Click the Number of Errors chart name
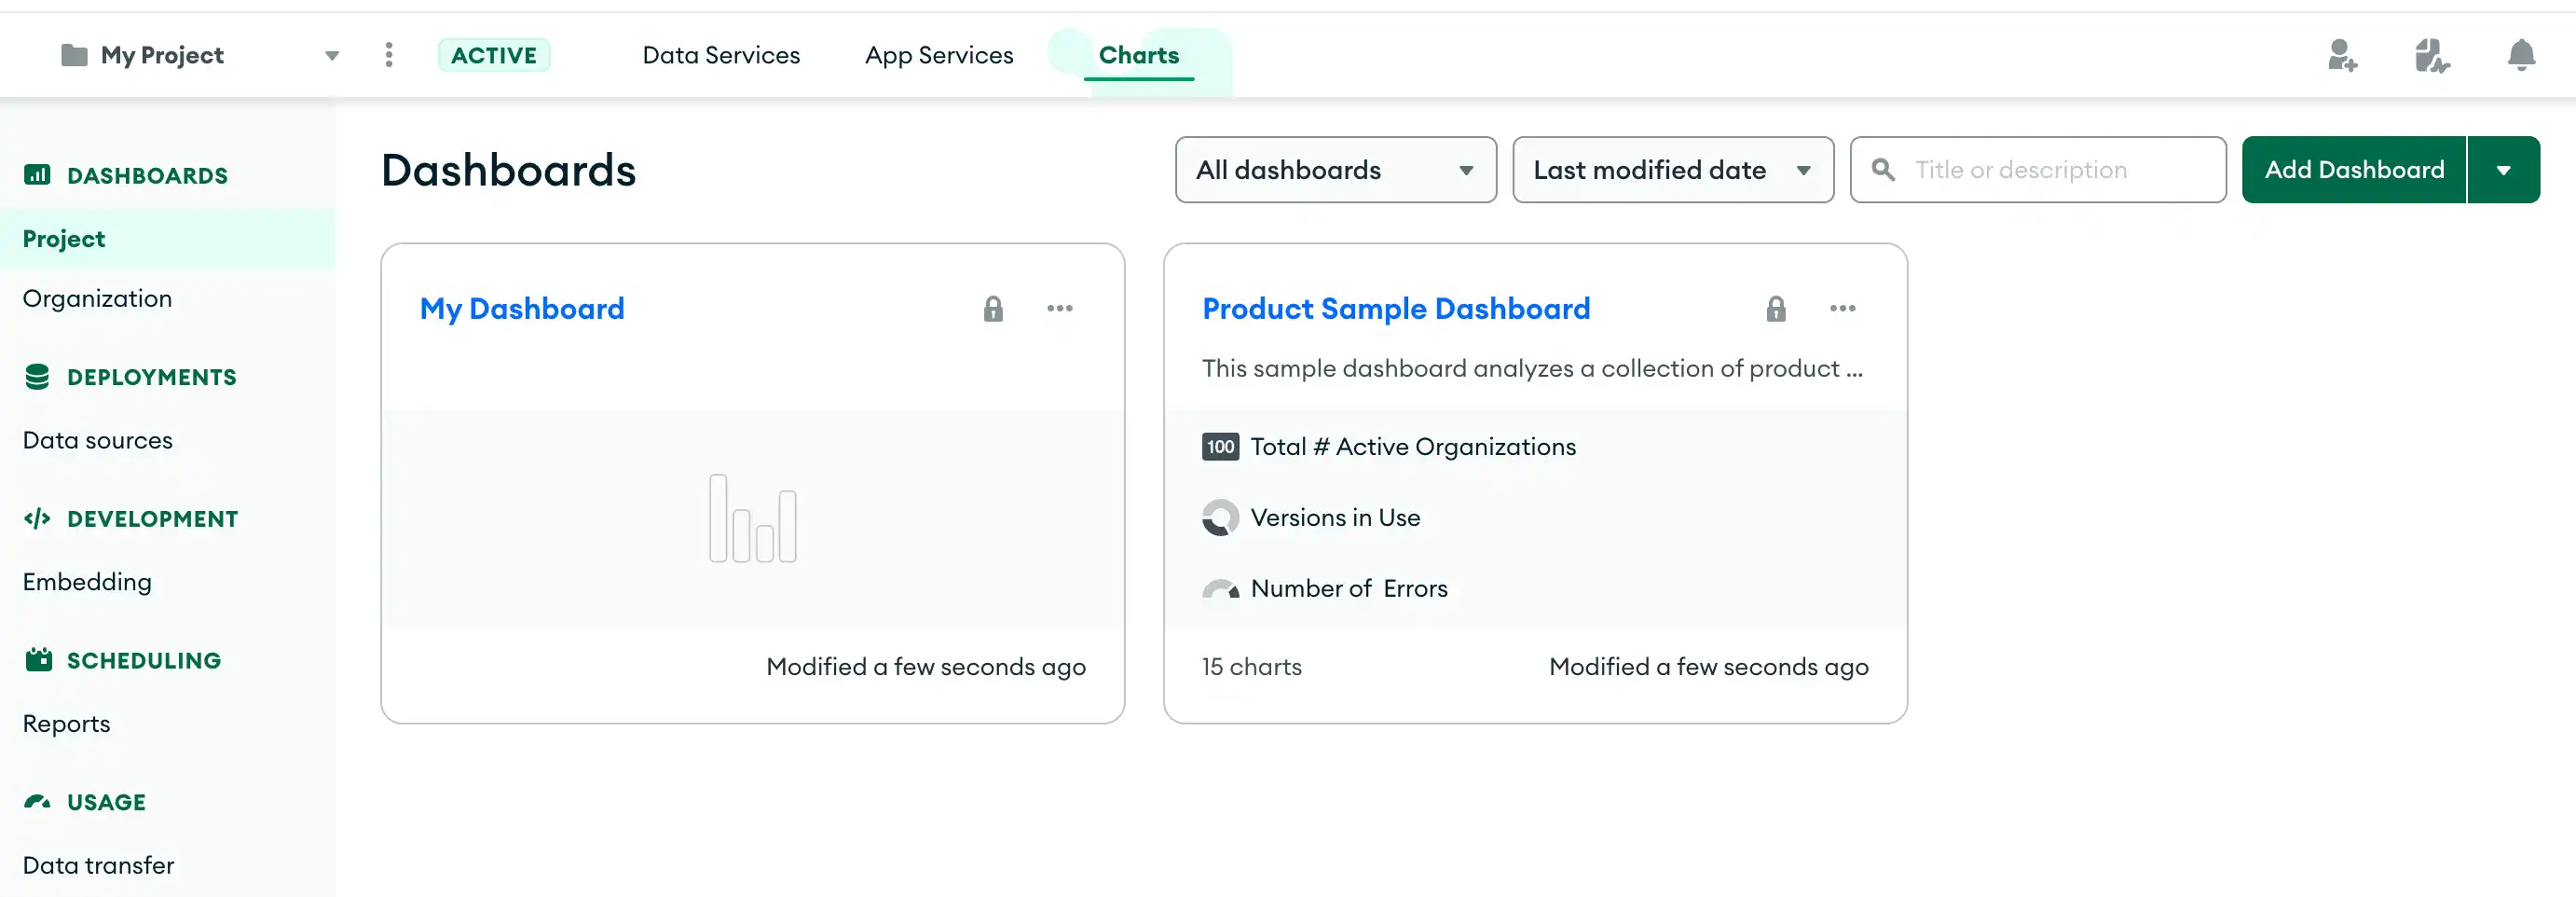The height and width of the screenshot is (897, 2576). pyautogui.click(x=1349, y=588)
